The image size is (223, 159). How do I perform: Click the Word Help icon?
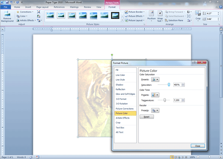coord(221,7)
